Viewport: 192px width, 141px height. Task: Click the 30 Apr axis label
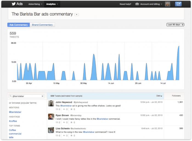pos(29,83)
